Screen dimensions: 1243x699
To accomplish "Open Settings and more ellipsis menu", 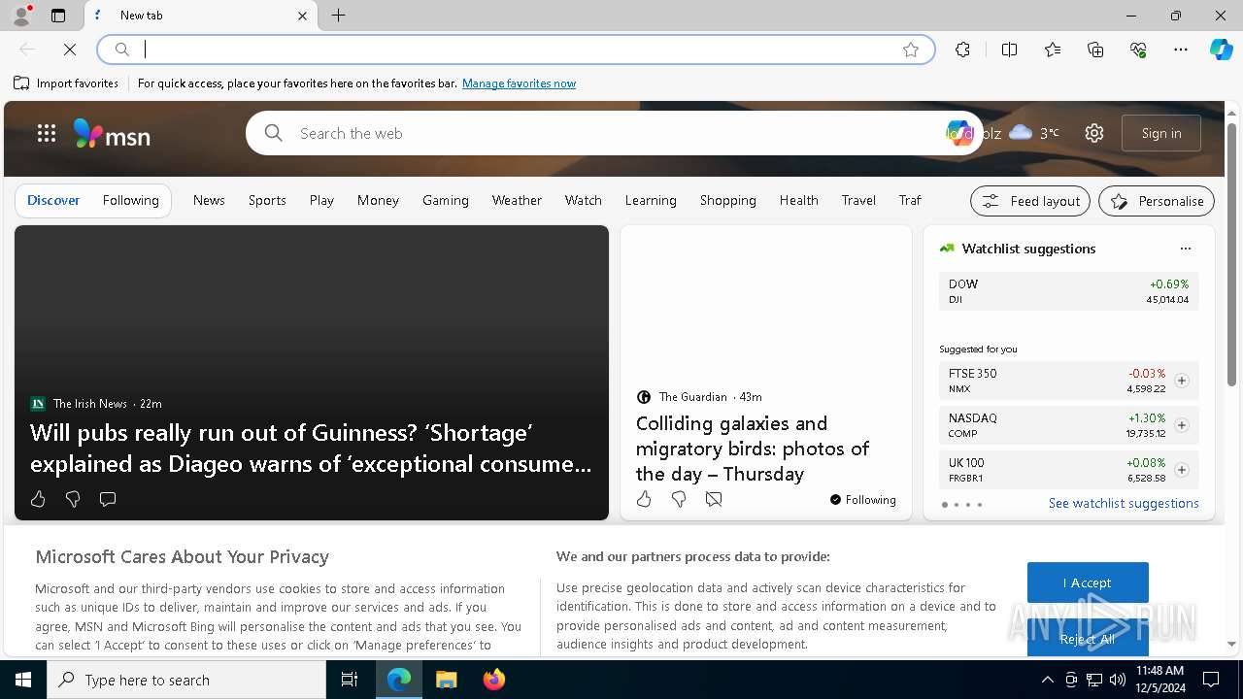I will coord(1181,50).
